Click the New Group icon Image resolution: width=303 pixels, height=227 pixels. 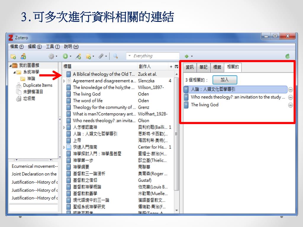[x=23, y=56]
